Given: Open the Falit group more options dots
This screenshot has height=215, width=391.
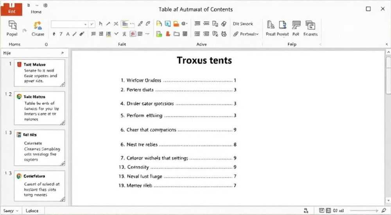Looking at the screenshot, I should point(147,34).
